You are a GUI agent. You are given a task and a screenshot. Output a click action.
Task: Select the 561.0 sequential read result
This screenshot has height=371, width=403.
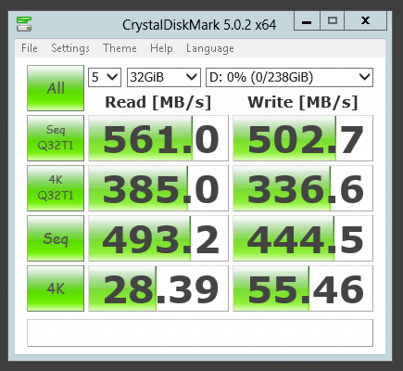coord(158,138)
